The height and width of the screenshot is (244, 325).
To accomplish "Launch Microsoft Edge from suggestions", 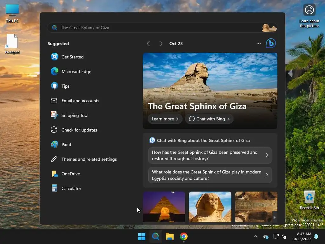I will tap(71, 71).
